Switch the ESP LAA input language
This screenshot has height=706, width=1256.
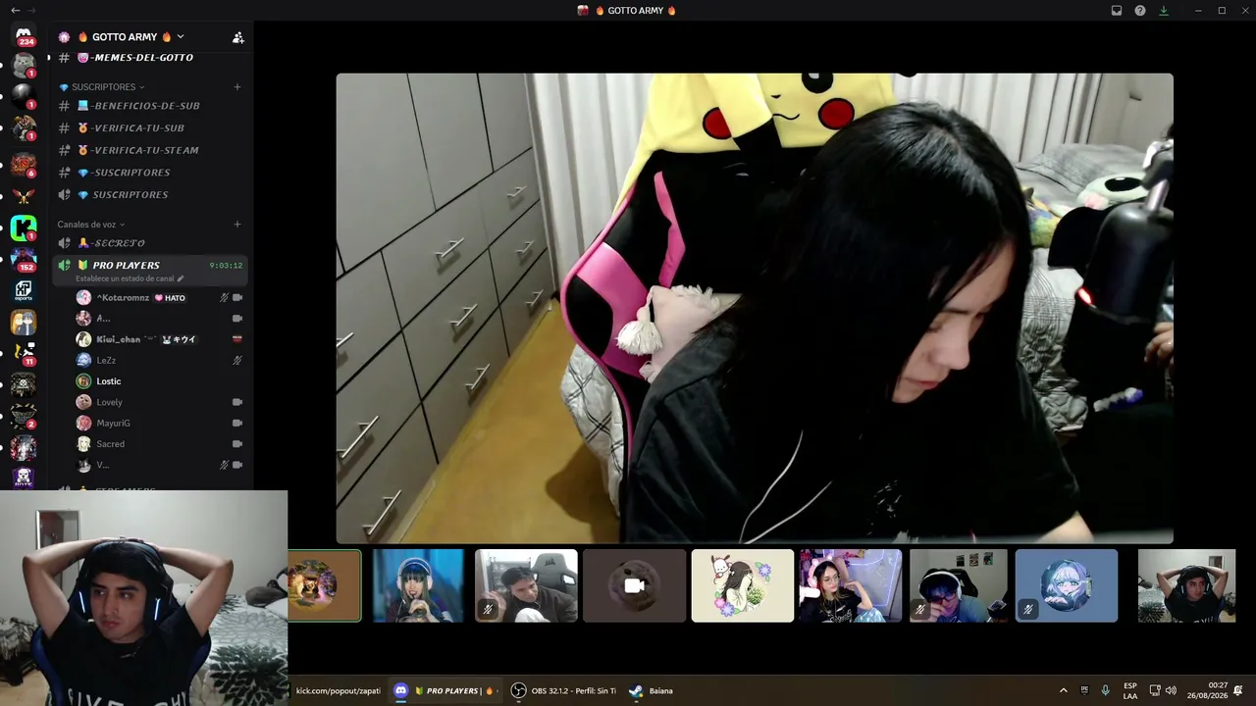tap(1130, 691)
